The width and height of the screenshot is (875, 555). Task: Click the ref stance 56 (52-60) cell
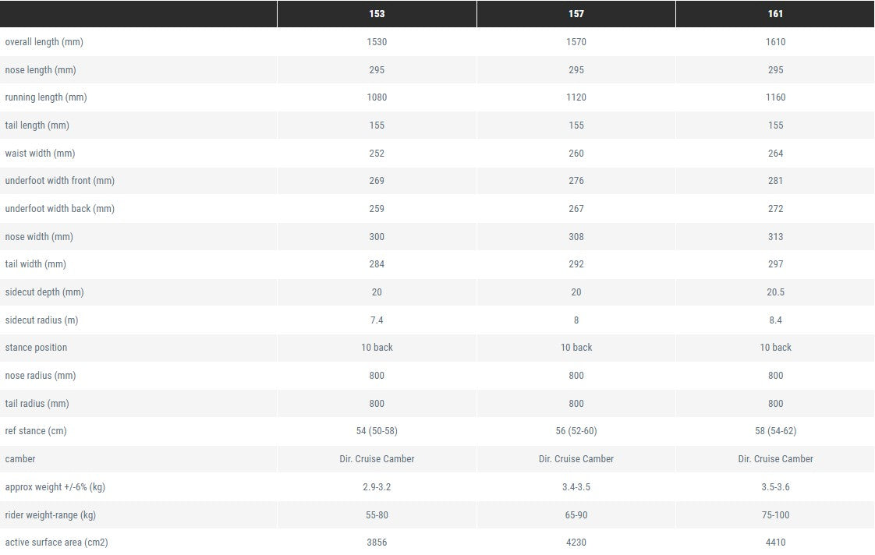[576, 431]
